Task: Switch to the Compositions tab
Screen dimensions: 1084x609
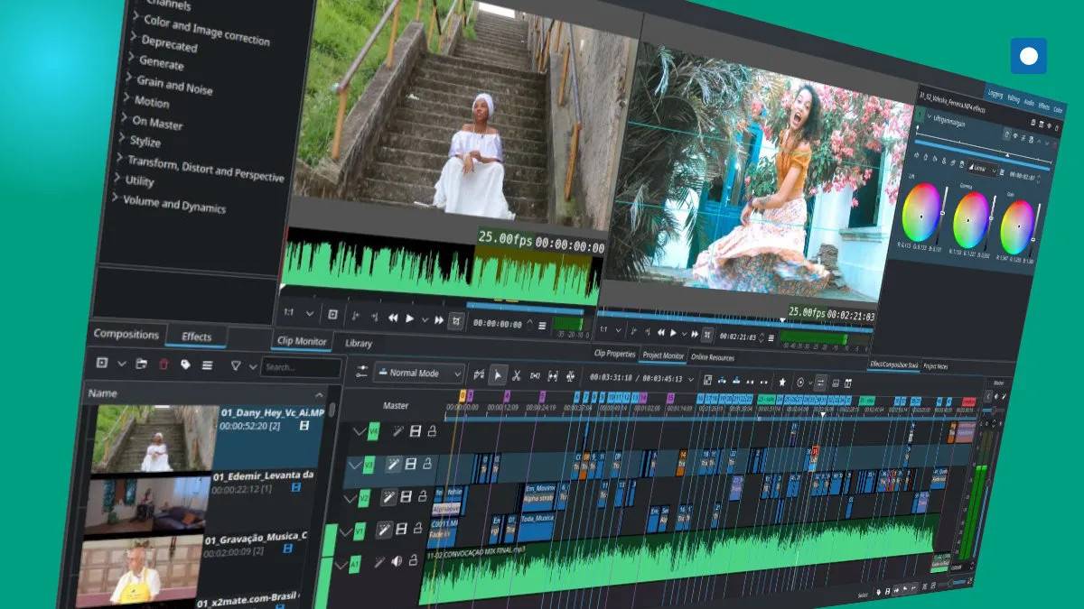Action: (126, 334)
